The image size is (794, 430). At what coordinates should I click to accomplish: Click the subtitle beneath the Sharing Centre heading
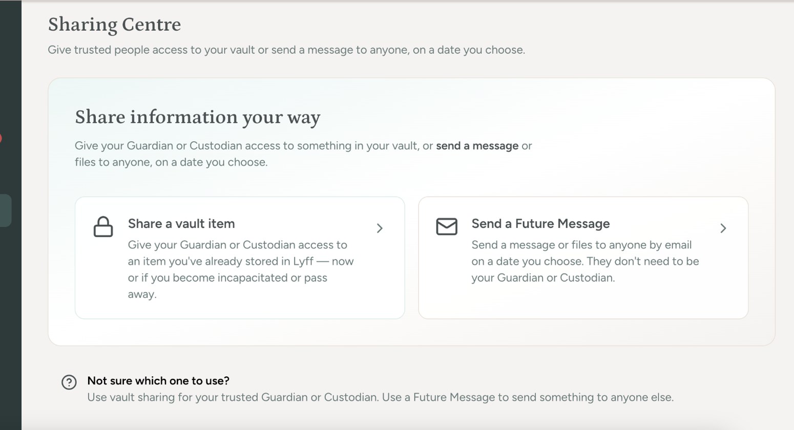click(286, 50)
